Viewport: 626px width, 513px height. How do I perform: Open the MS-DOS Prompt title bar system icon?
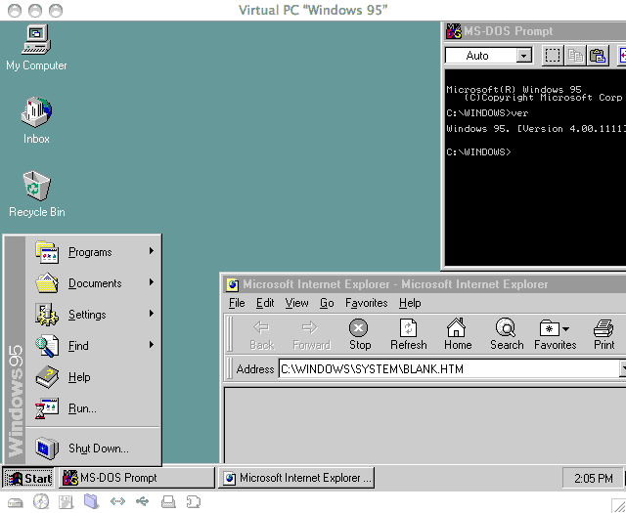[x=454, y=31]
